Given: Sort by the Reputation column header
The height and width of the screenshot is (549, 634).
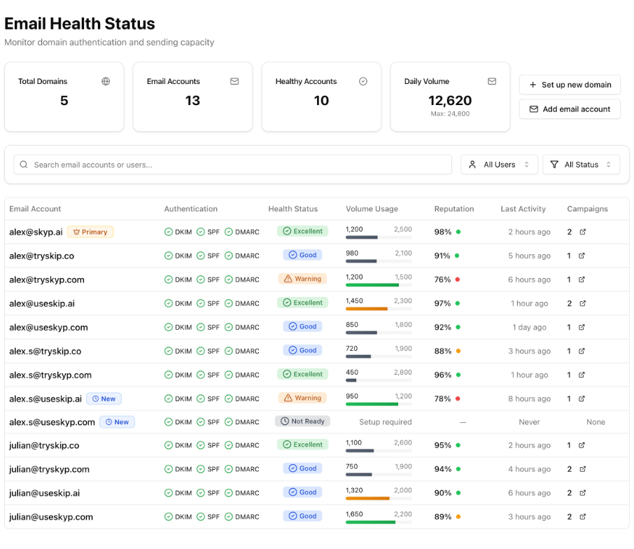Looking at the screenshot, I should pyautogui.click(x=453, y=209).
